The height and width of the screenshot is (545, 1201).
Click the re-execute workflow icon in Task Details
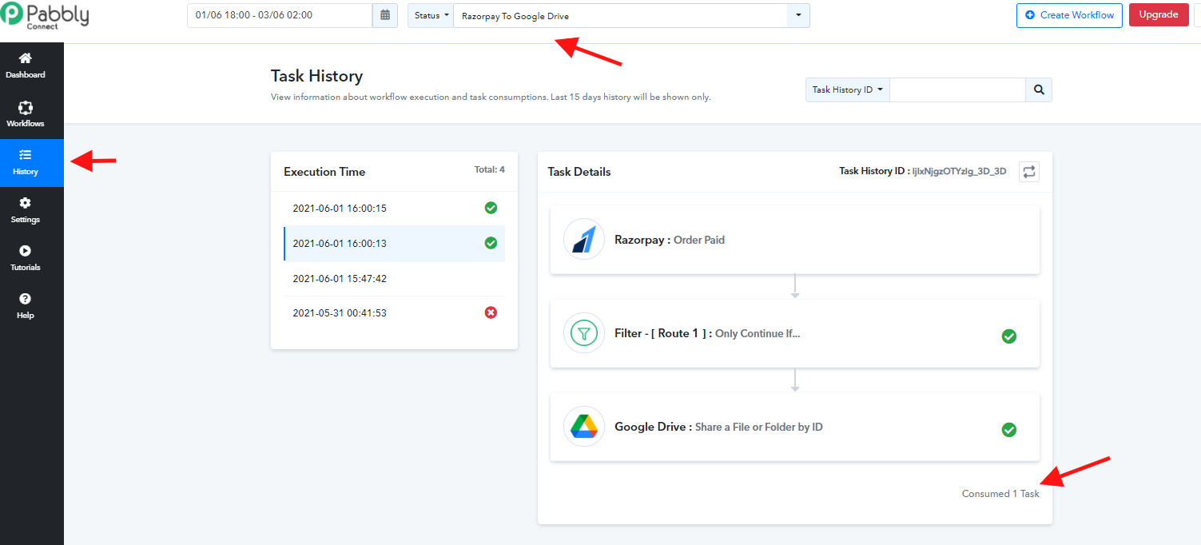[x=1029, y=171]
